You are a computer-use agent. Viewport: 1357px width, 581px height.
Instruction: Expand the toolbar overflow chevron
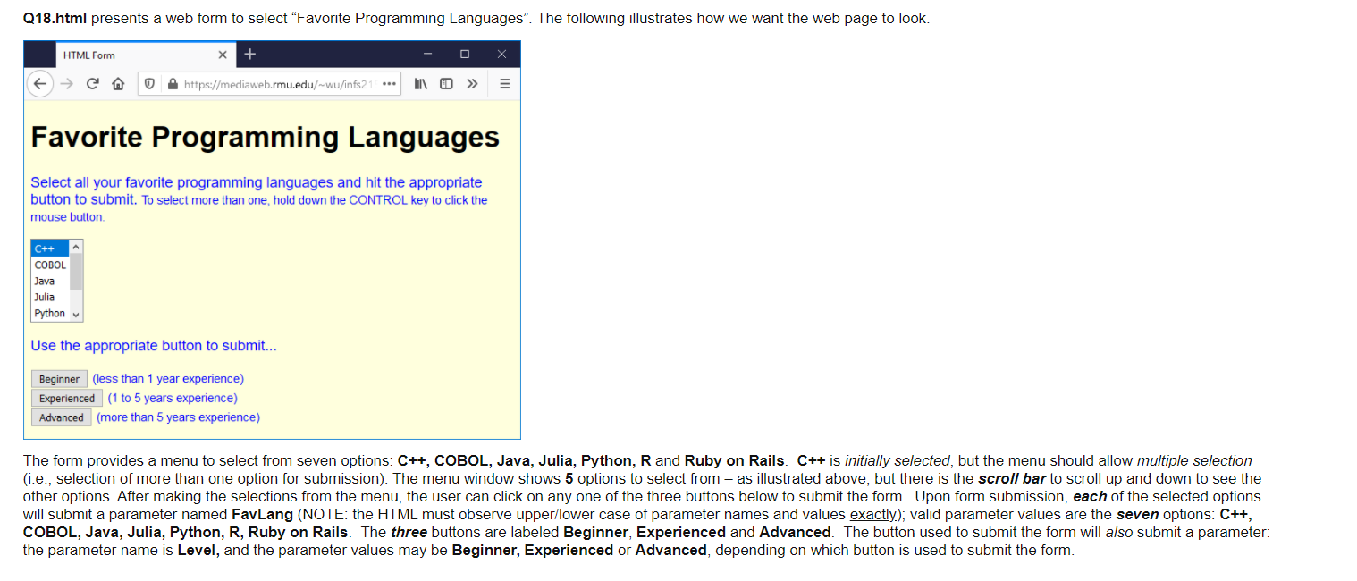point(471,83)
